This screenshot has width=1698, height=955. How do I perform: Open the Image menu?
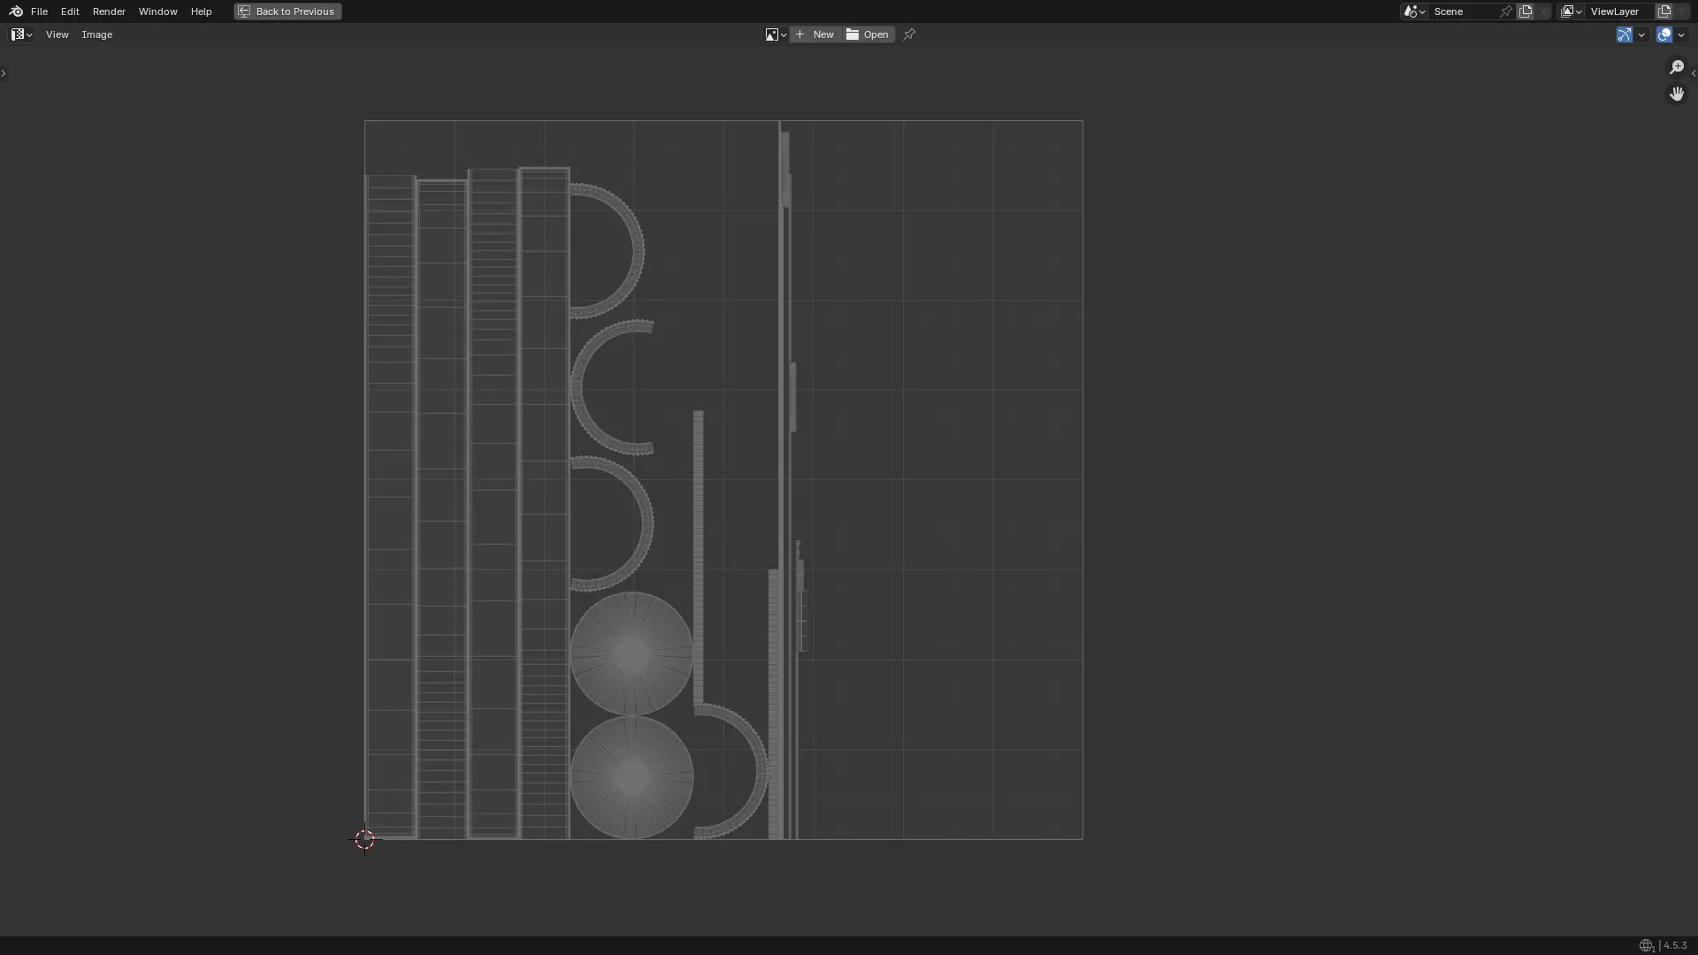[97, 34]
